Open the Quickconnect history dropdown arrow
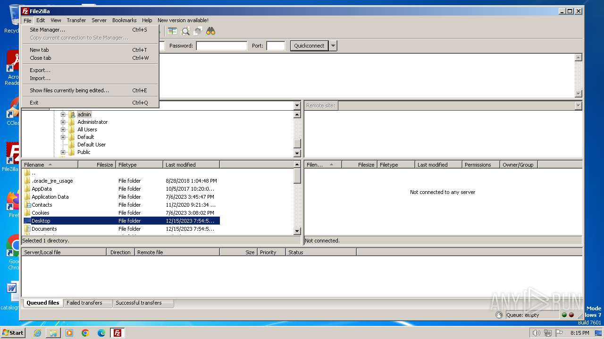 point(333,46)
